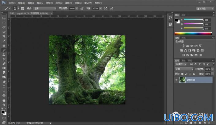Image resolution: width=216 pixels, height=125 pixels.
Task: Open the flow slider dropdown
Action: (100, 9)
